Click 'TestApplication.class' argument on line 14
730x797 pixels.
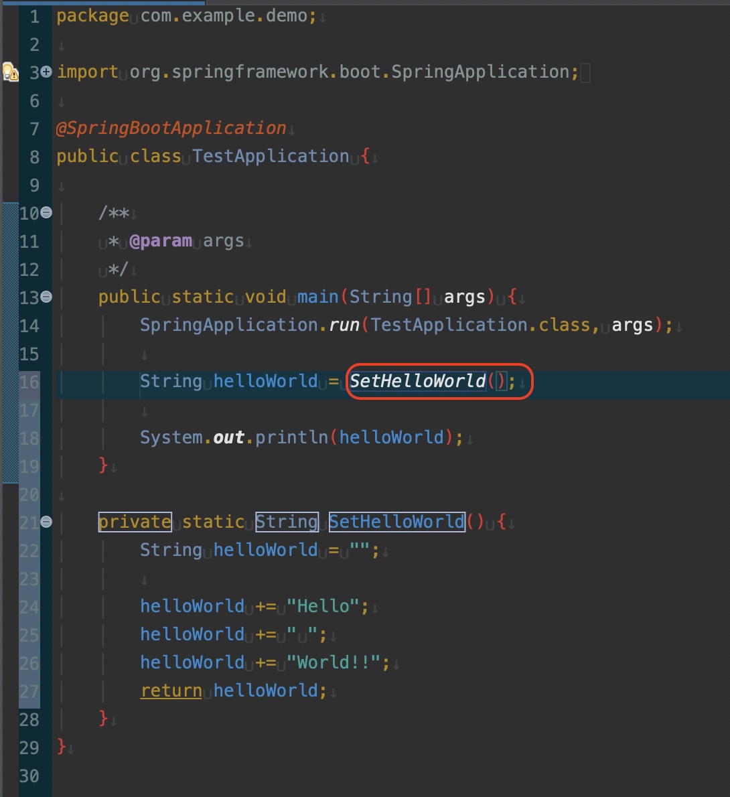pos(480,325)
